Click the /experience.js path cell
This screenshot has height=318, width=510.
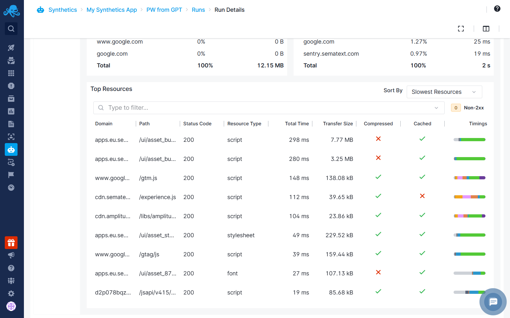click(x=157, y=197)
